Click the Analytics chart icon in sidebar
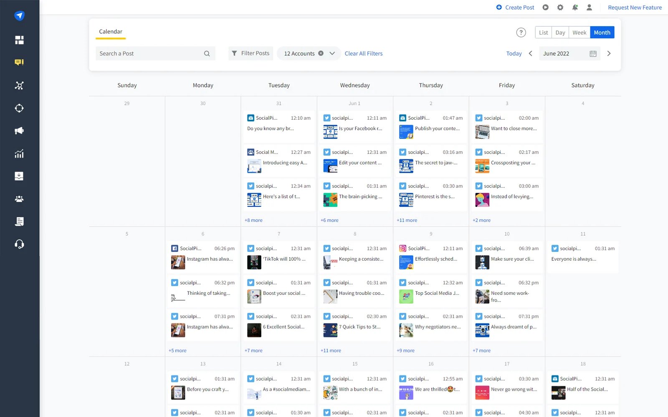The height and width of the screenshot is (417, 668). coord(19,153)
